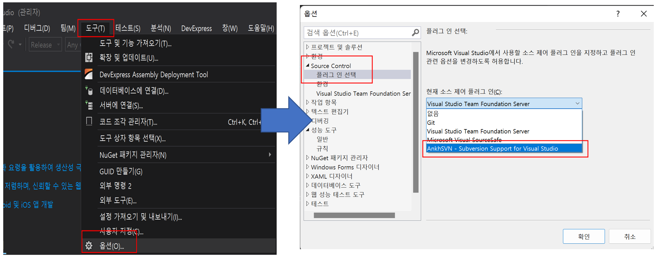Viewport: 657px width, 258px height.
Task: Open the 테스트(S) menu
Action: [x=128, y=28]
